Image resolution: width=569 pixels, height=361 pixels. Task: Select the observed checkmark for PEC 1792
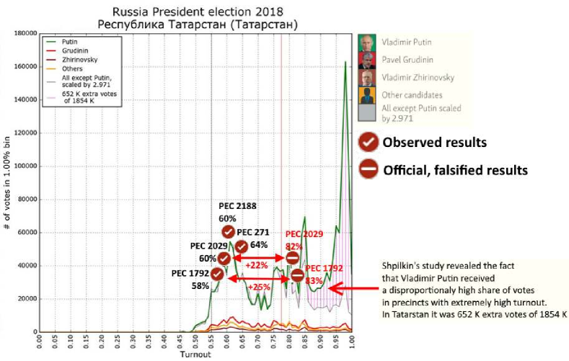tap(217, 274)
